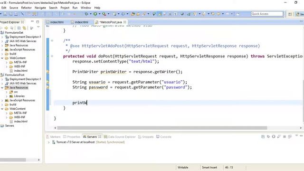Image resolution: width=304 pixels, height=171 pixels.
Task: Click the editor horizontal scrollbar
Action: [x=162, y=128]
